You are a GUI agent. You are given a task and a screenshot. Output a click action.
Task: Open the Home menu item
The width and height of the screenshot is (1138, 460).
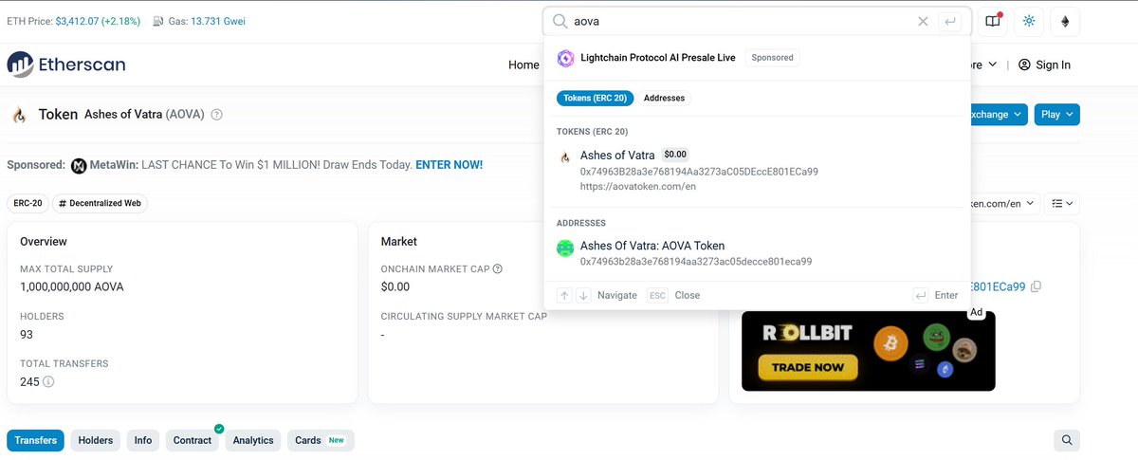coord(523,64)
